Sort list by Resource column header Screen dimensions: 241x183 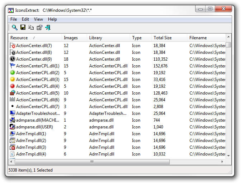click(19, 38)
